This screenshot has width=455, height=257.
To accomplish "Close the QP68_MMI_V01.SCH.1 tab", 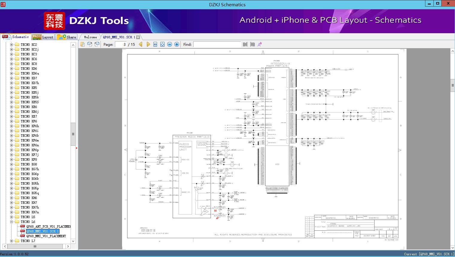I will pos(138,37).
